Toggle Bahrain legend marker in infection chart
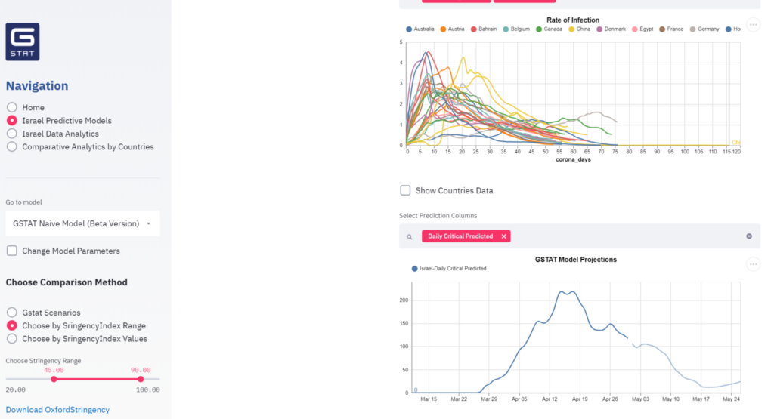 coord(473,29)
